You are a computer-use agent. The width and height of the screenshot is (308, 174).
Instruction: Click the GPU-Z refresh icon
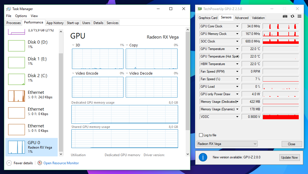293,16
